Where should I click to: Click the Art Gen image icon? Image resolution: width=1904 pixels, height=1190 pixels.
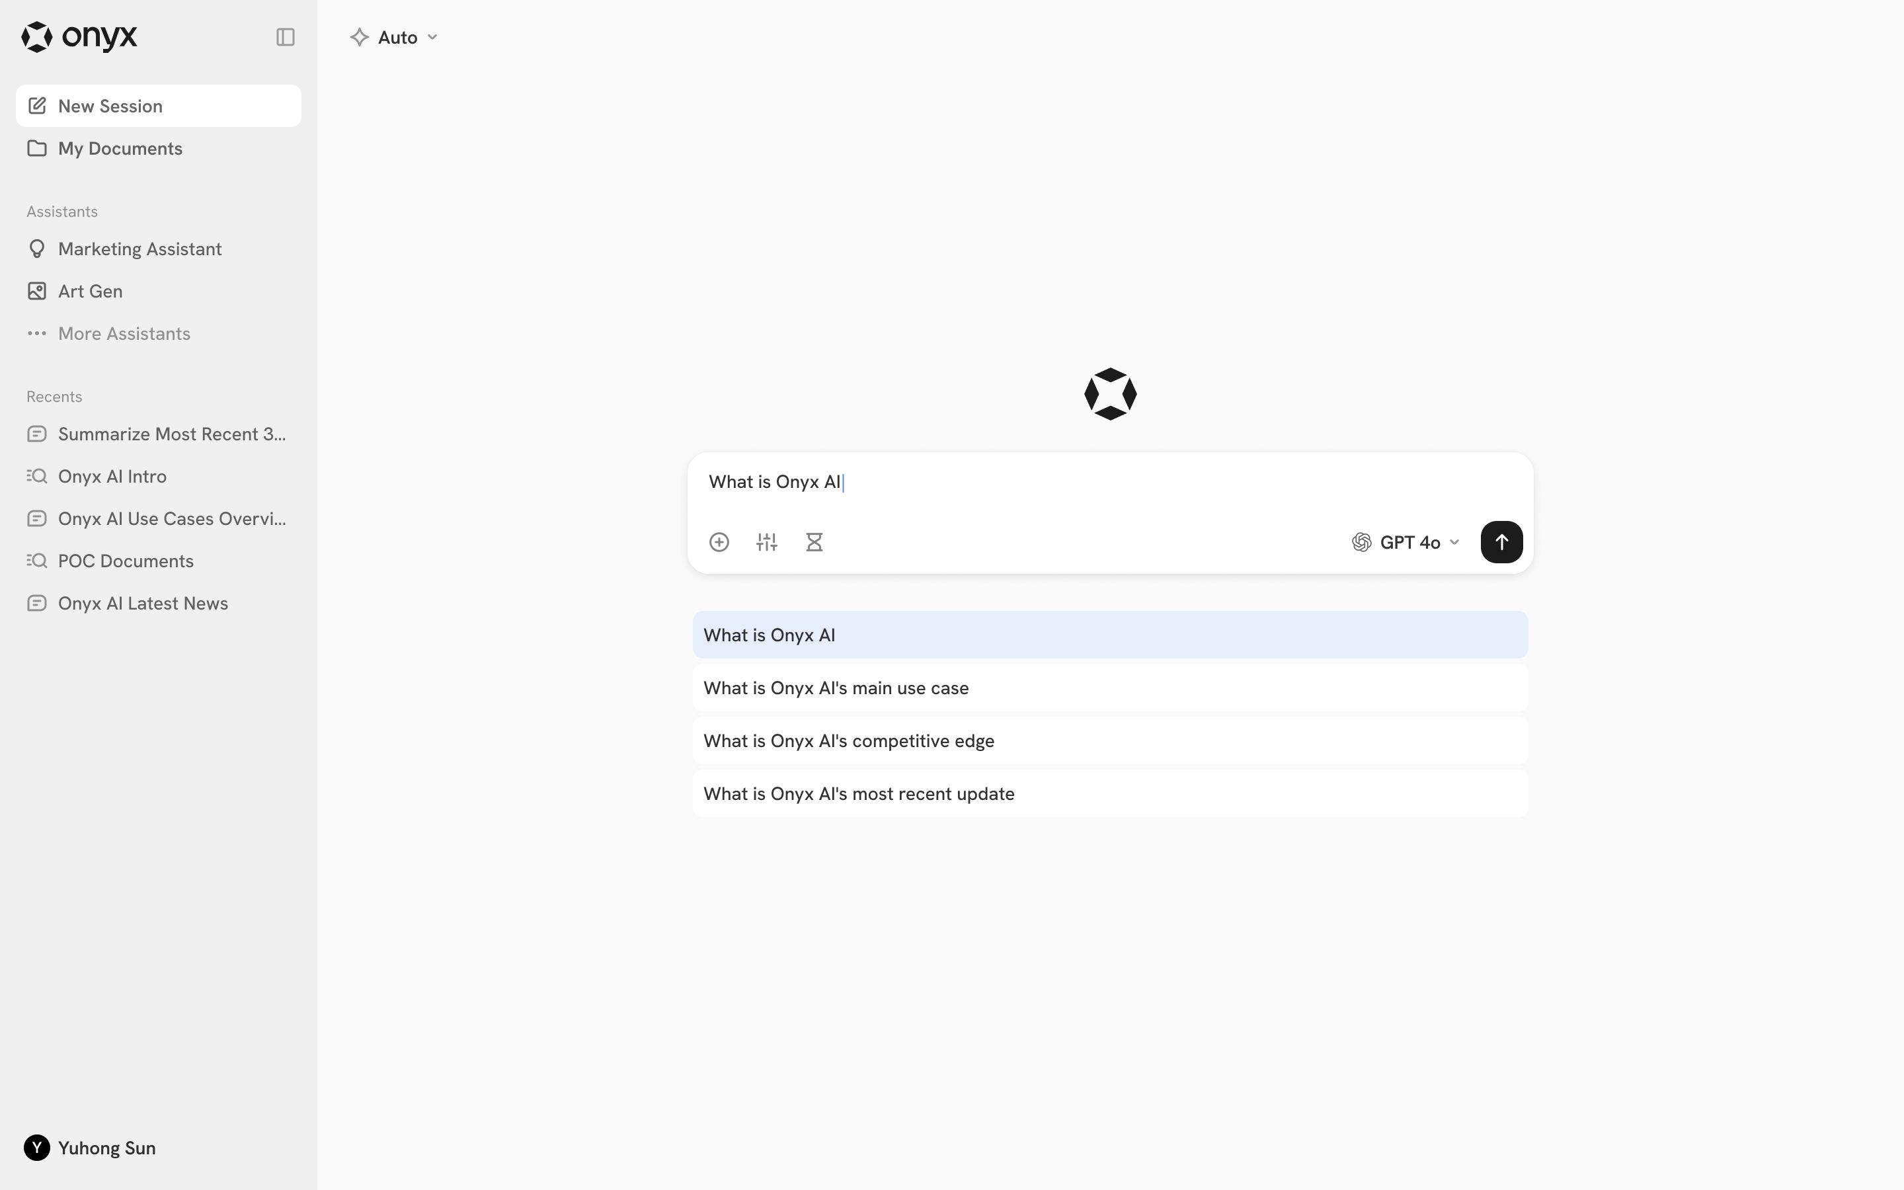(37, 291)
